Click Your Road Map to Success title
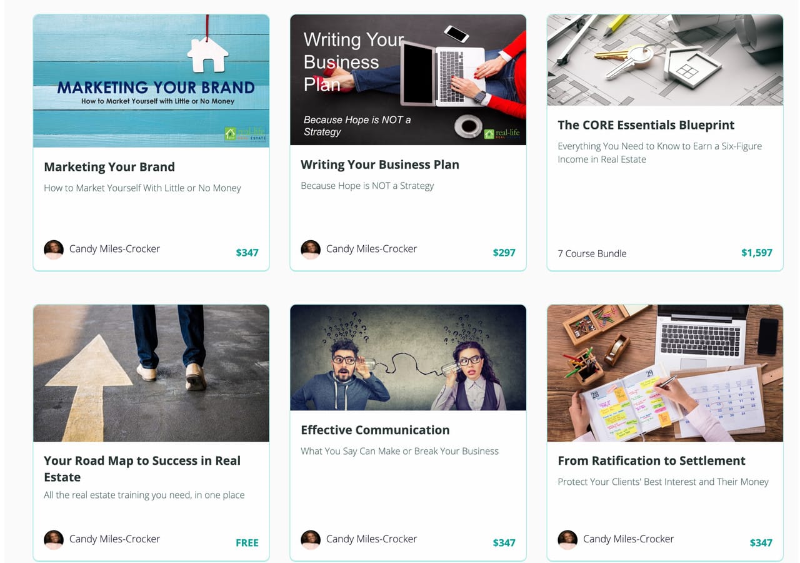The height and width of the screenshot is (563, 800). coord(142,469)
